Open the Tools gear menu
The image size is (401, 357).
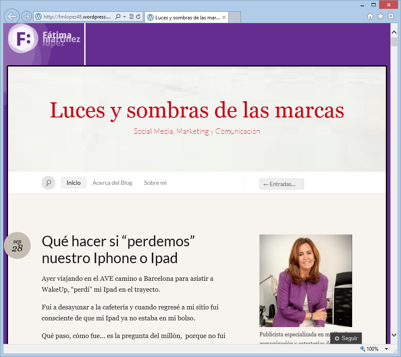[x=391, y=16]
